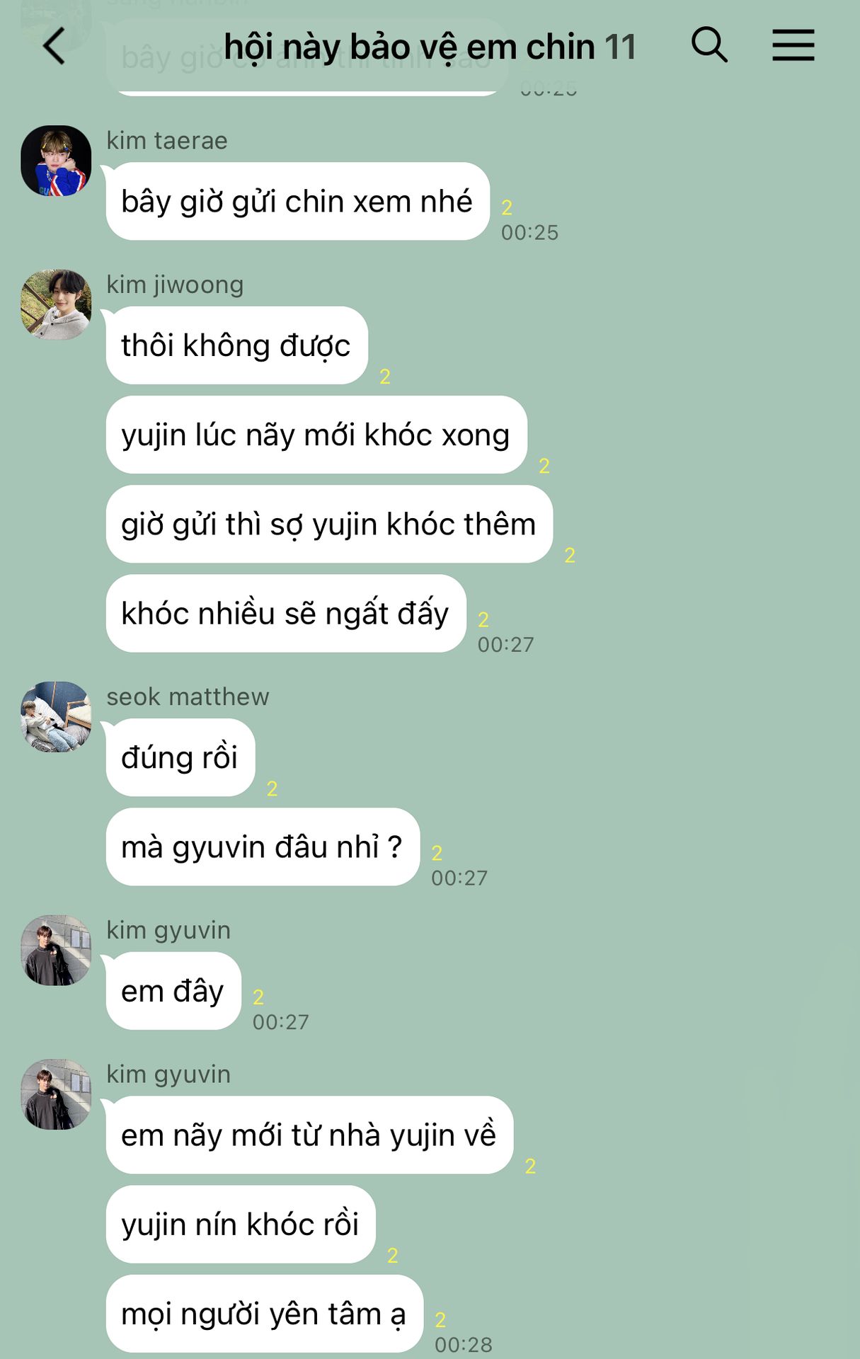Viewport: 860px width, 1359px height.
Task: Select message 'thôi không được'
Action: (x=236, y=345)
